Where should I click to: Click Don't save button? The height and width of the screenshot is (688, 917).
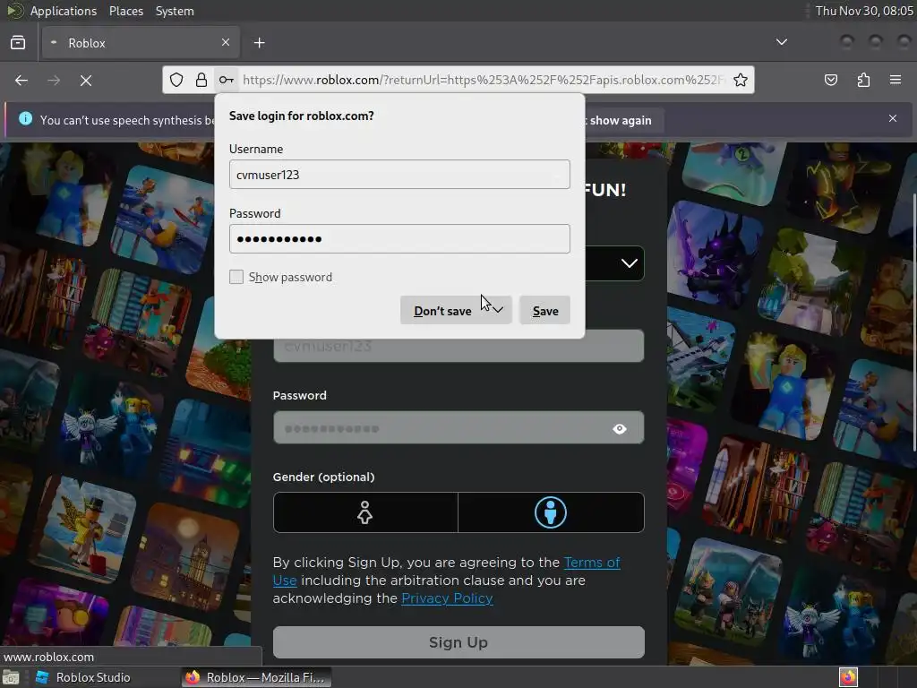point(442,311)
